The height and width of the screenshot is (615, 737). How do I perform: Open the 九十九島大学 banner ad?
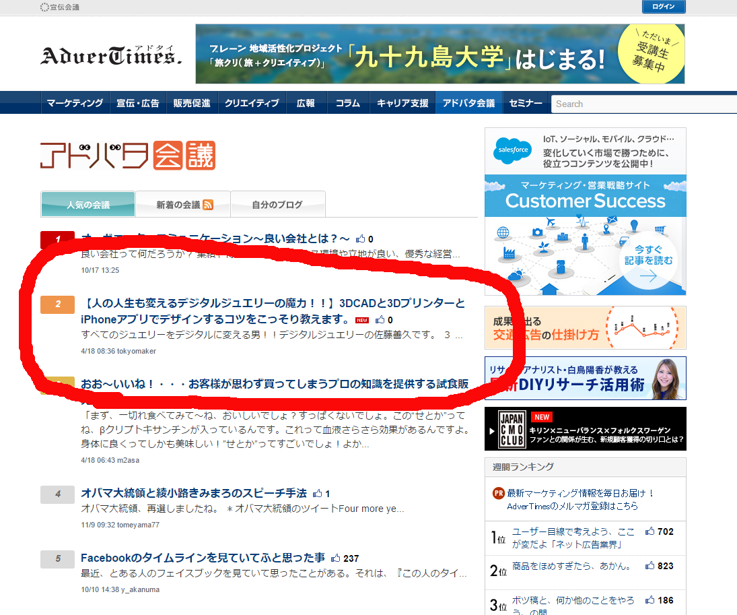(440, 54)
